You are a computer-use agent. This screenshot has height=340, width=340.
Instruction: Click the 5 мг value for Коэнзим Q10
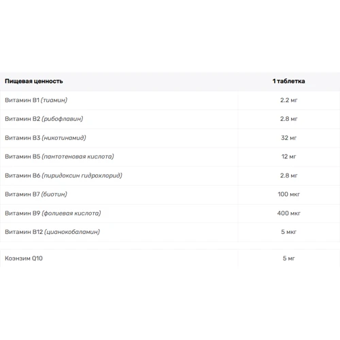(288, 258)
